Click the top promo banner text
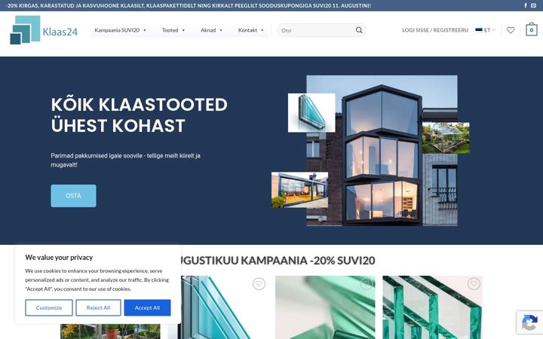The image size is (543, 339). pos(189,5)
